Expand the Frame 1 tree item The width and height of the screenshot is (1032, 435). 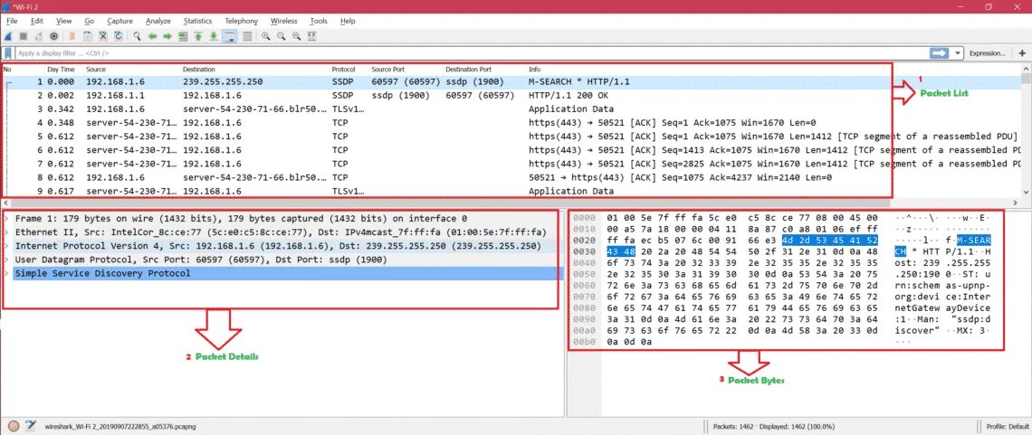point(6,218)
